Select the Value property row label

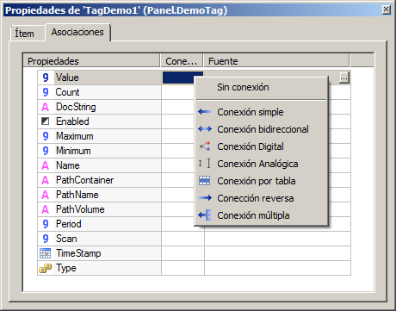[67, 78]
